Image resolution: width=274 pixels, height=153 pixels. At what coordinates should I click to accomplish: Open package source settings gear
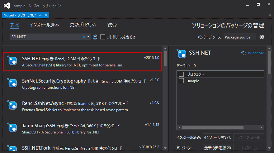tap(262, 37)
